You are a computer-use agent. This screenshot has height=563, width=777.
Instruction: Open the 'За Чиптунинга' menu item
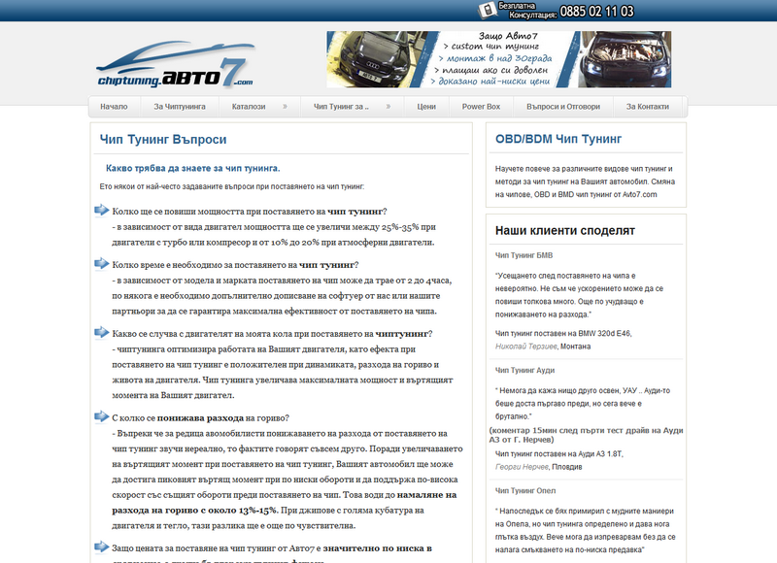click(180, 107)
